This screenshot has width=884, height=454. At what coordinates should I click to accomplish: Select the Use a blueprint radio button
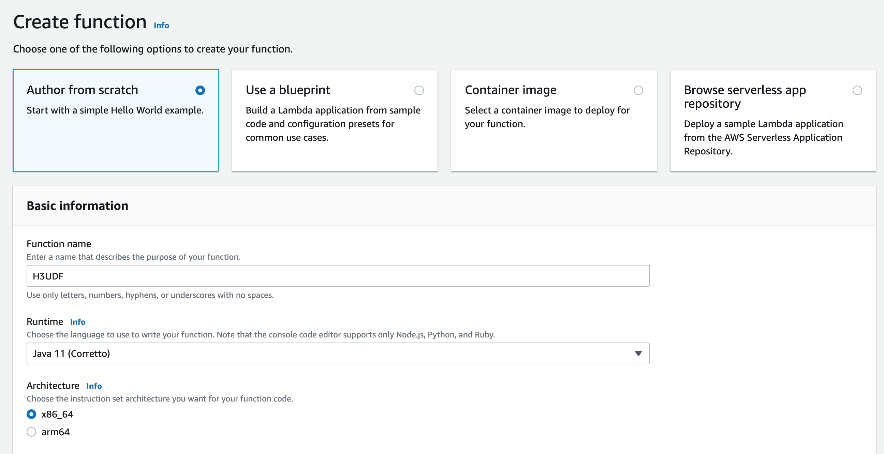pos(419,90)
